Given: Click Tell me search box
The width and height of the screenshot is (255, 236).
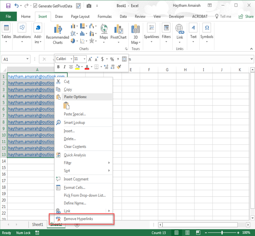Looking at the screenshot, I should pos(223,16).
